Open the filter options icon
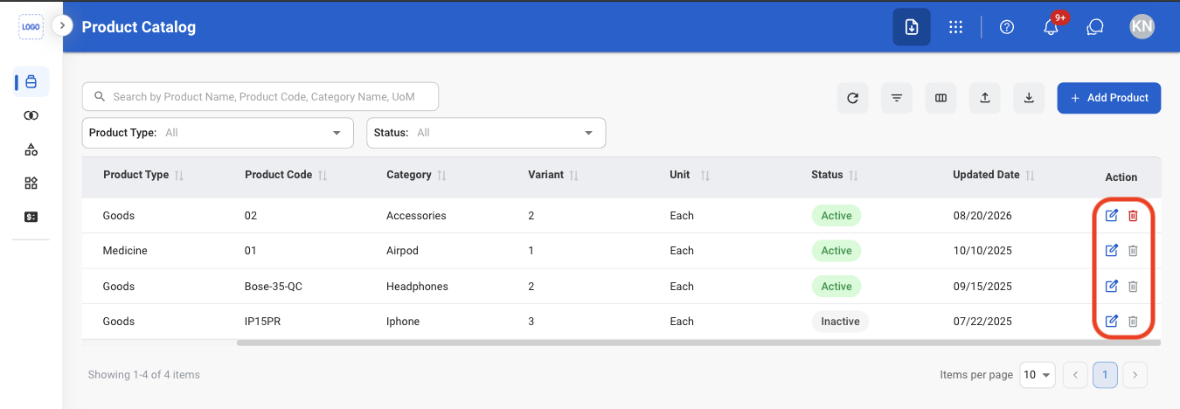This screenshot has width=1180, height=409. click(x=897, y=98)
